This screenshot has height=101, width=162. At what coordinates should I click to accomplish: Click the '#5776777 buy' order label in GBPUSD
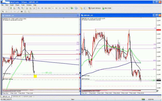pyautogui.click(x=86, y=75)
